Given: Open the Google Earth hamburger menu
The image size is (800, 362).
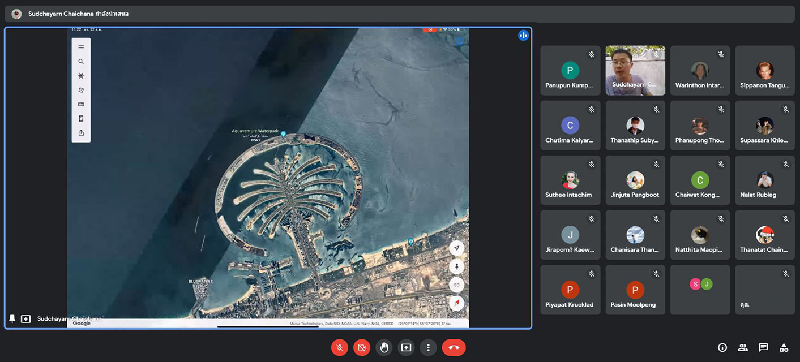Looking at the screenshot, I should pyautogui.click(x=81, y=48).
